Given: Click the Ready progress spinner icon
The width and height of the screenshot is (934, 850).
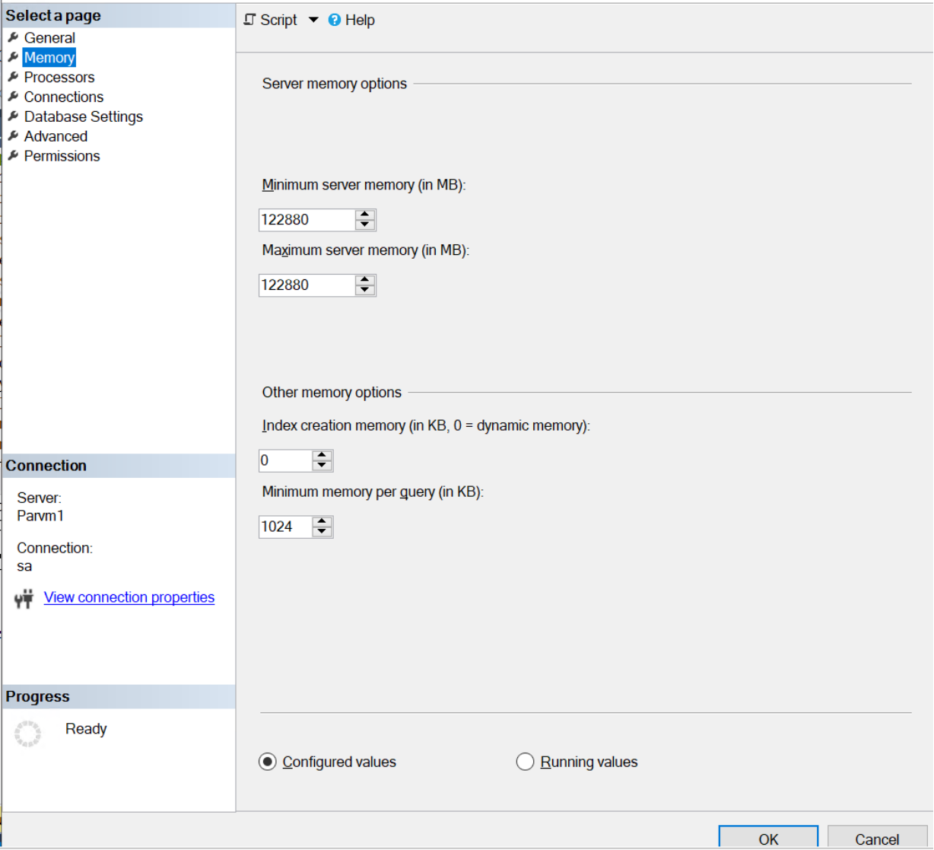Looking at the screenshot, I should (x=28, y=734).
